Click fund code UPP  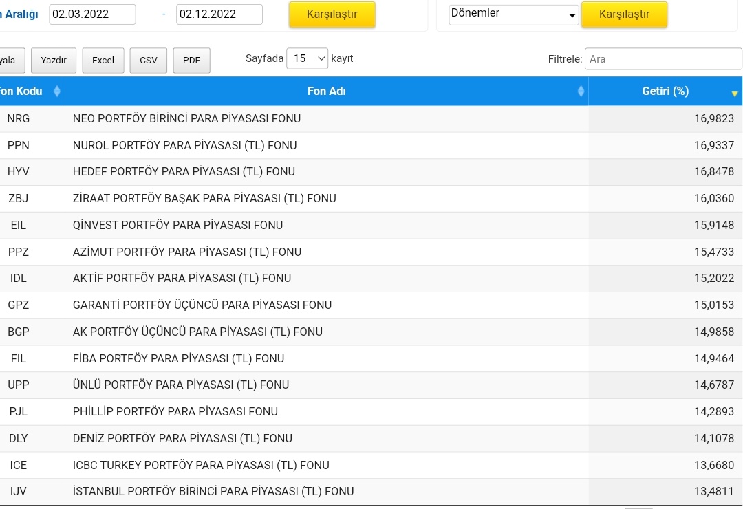(x=19, y=385)
